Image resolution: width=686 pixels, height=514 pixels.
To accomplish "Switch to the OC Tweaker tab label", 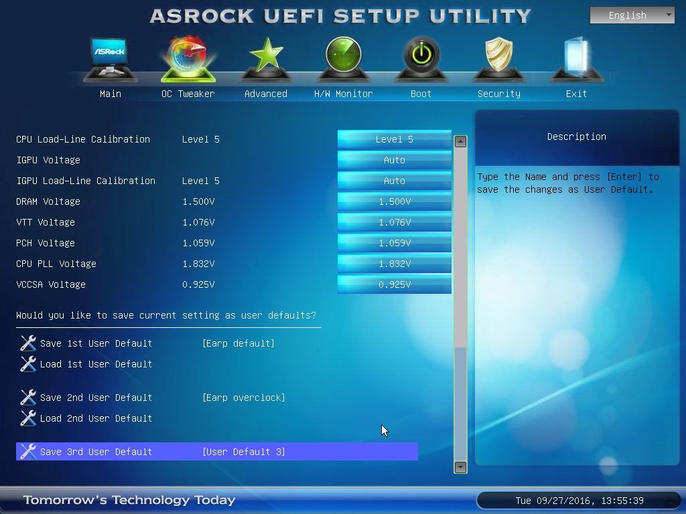I will tap(188, 94).
